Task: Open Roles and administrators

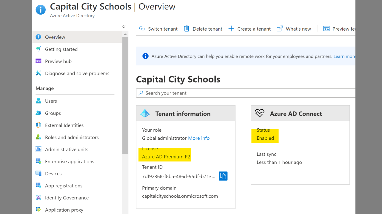Action: (77, 137)
